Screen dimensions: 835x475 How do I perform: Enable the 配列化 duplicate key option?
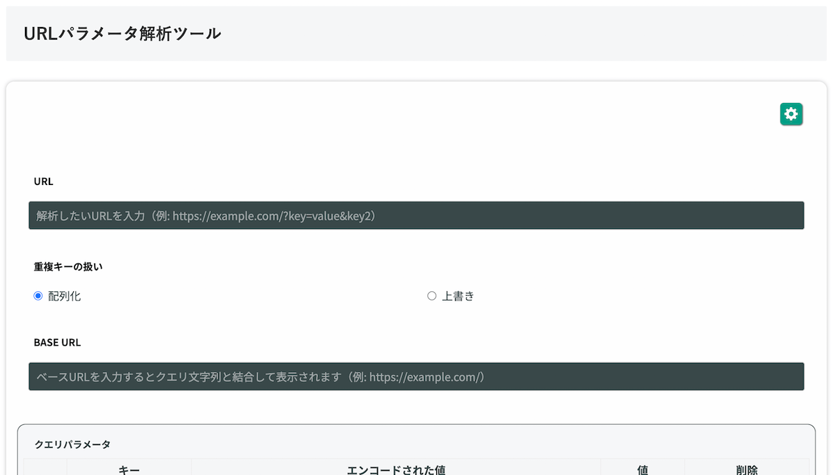pos(37,295)
